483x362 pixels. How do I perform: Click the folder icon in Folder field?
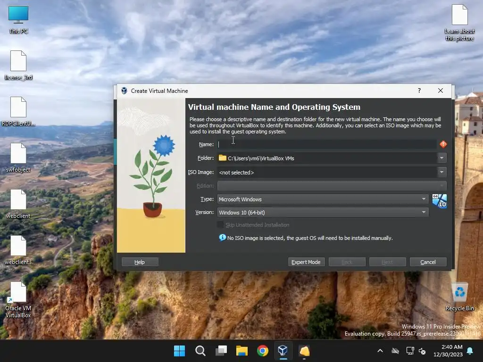223,158
